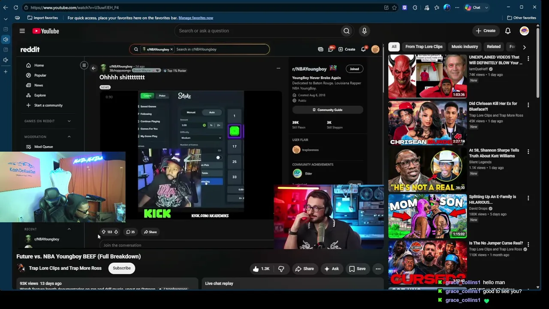Open more actions under the video
Screen dimensions: 549x309
click(378, 269)
